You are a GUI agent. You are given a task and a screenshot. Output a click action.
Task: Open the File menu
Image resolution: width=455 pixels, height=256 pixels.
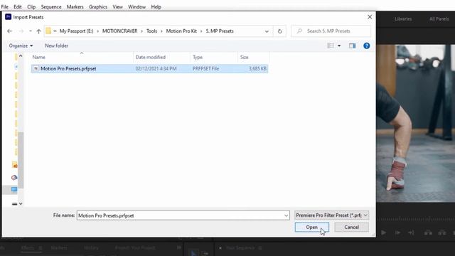click(5, 6)
